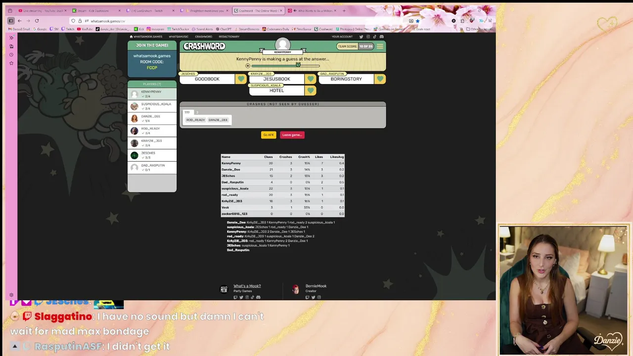Open YOUR ACCOUNT link
633x356 pixels.
pos(342,37)
